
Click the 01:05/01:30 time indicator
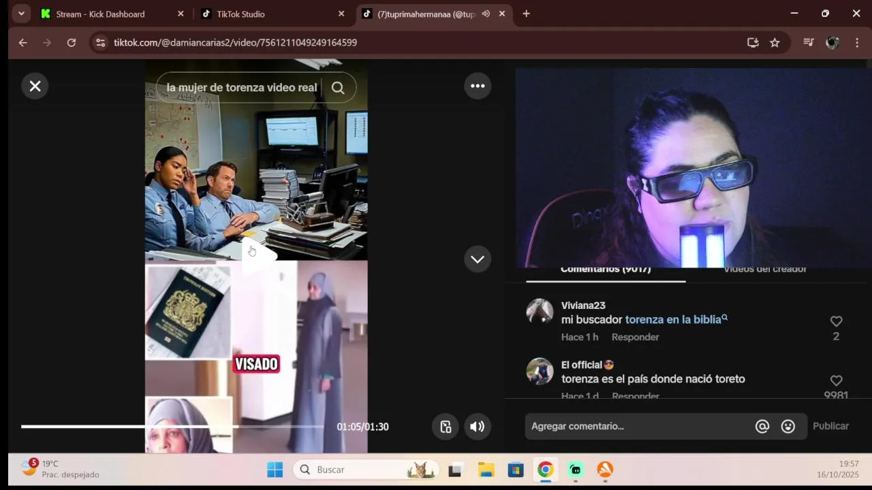(x=362, y=427)
